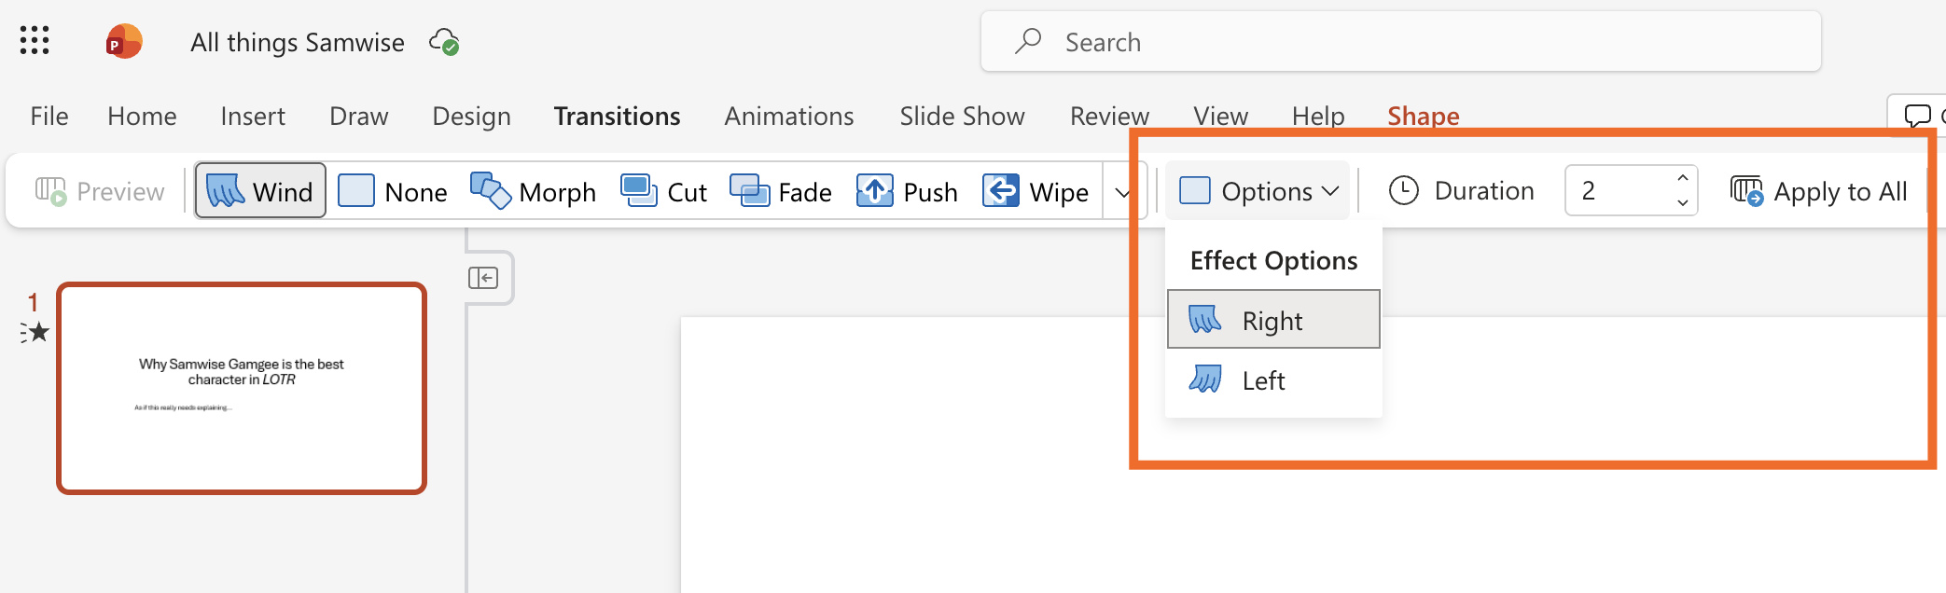Apply the Fade transition
Screen dimensions: 1946x593
(x=781, y=191)
